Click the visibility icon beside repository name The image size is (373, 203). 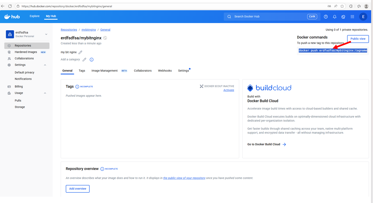click(105, 38)
